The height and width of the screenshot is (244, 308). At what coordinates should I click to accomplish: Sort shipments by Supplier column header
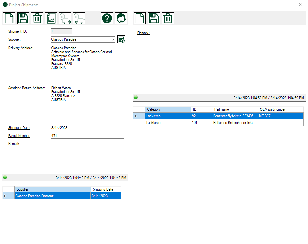52,189
